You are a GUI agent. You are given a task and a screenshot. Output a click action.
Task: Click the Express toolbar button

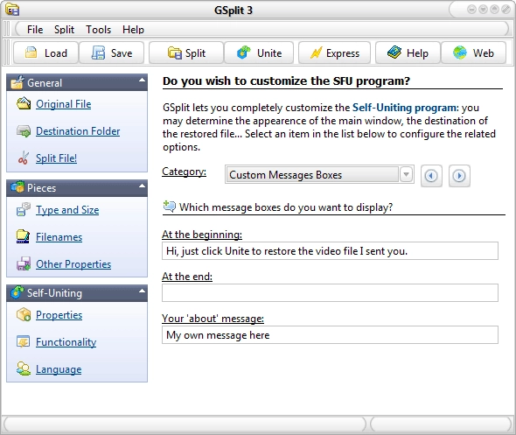(x=334, y=53)
